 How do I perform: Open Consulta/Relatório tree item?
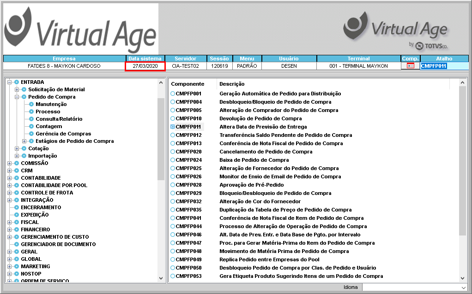click(59, 119)
